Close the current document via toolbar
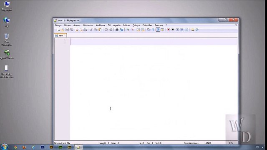Viewport: 267px width, 150px height. tap(76, 30)
